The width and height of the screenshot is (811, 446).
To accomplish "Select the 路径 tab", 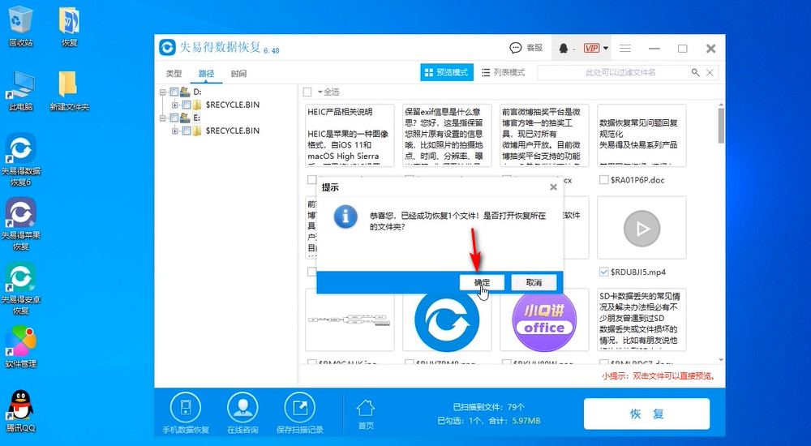I will (x=206, y=74).
